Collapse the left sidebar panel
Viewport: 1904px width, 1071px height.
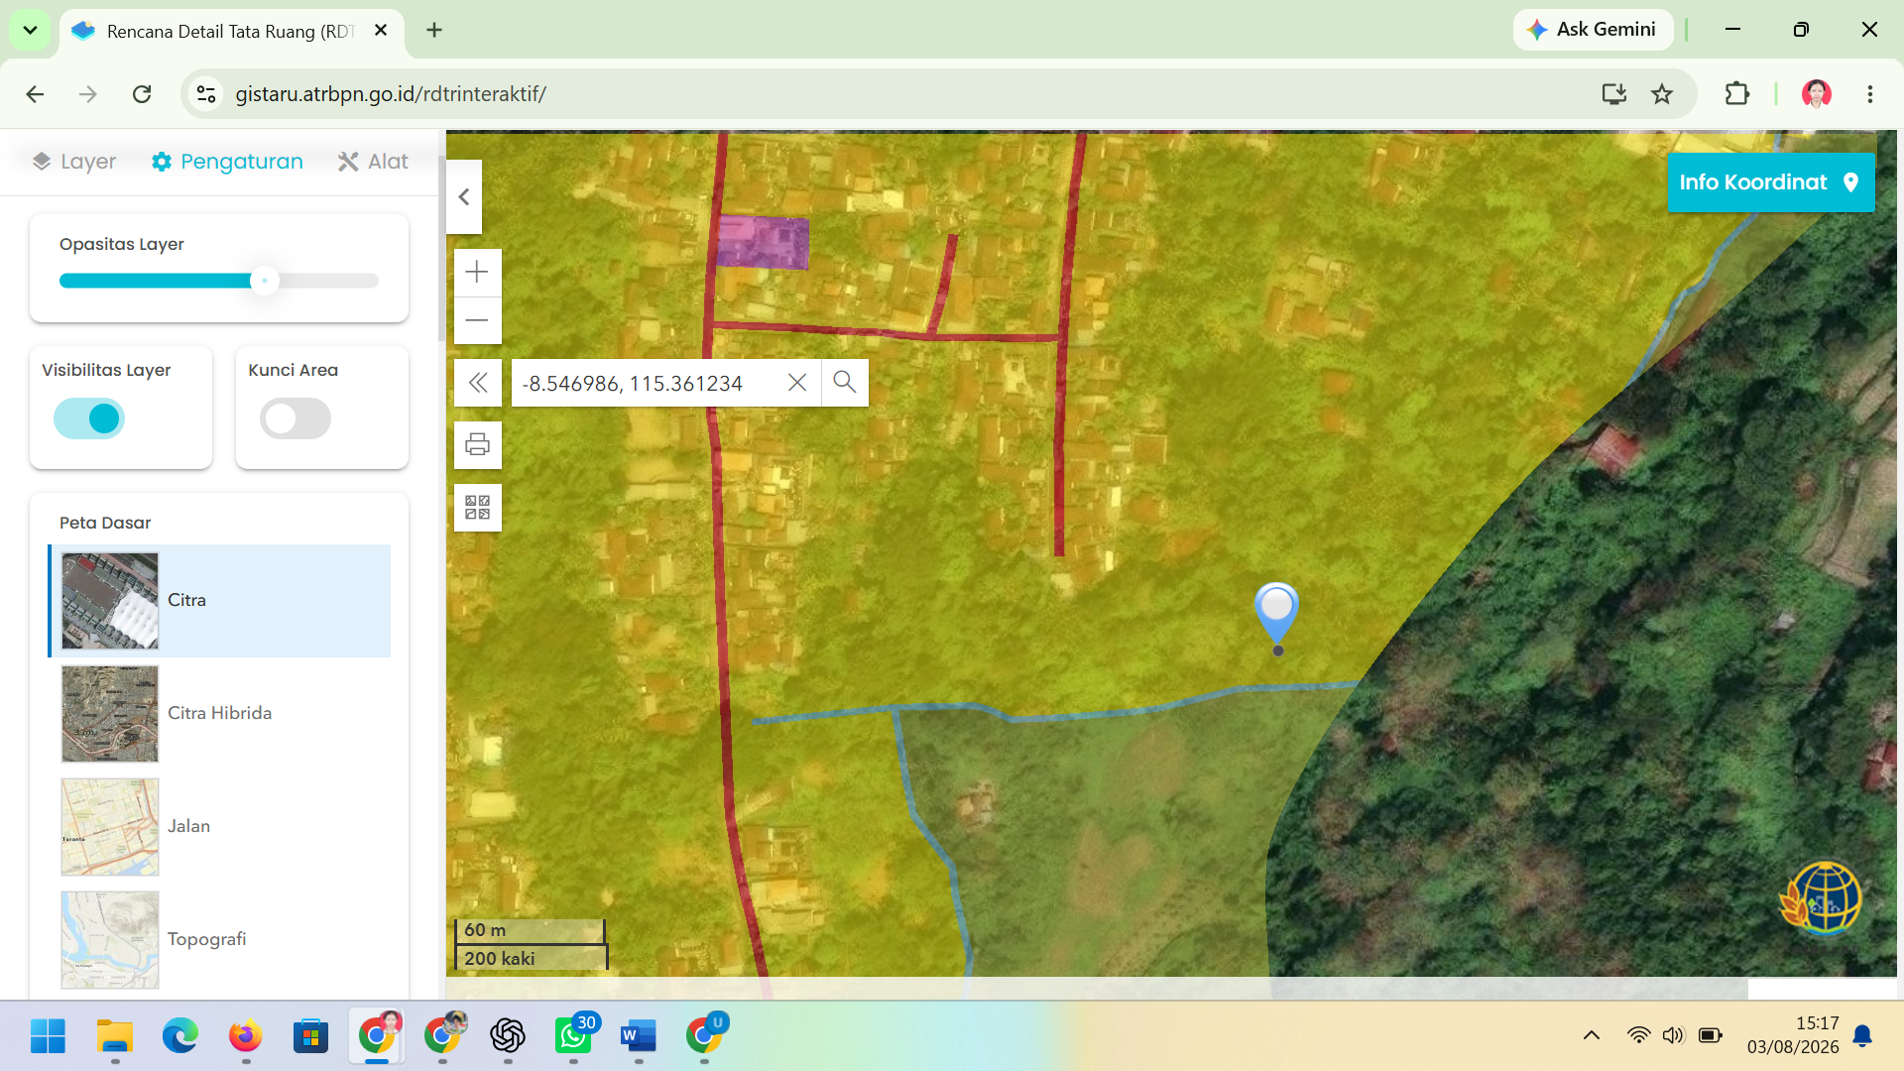[x=464, y=196]
